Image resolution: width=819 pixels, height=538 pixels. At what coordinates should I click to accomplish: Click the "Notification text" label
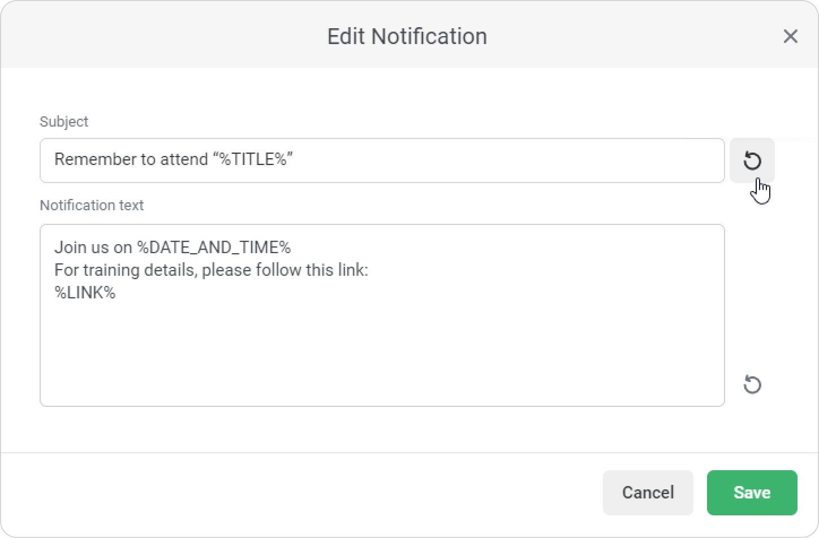(92, 205)
